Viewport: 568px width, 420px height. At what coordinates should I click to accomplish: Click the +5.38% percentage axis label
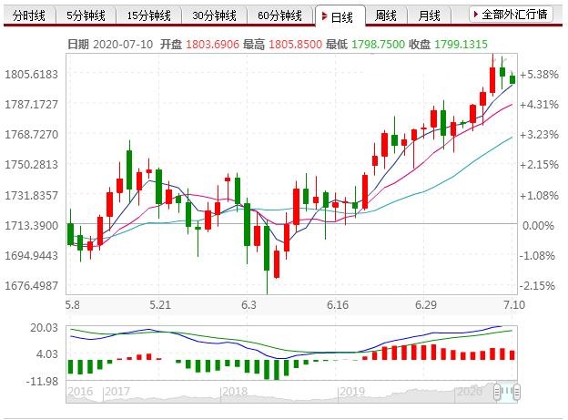[540, 75]
